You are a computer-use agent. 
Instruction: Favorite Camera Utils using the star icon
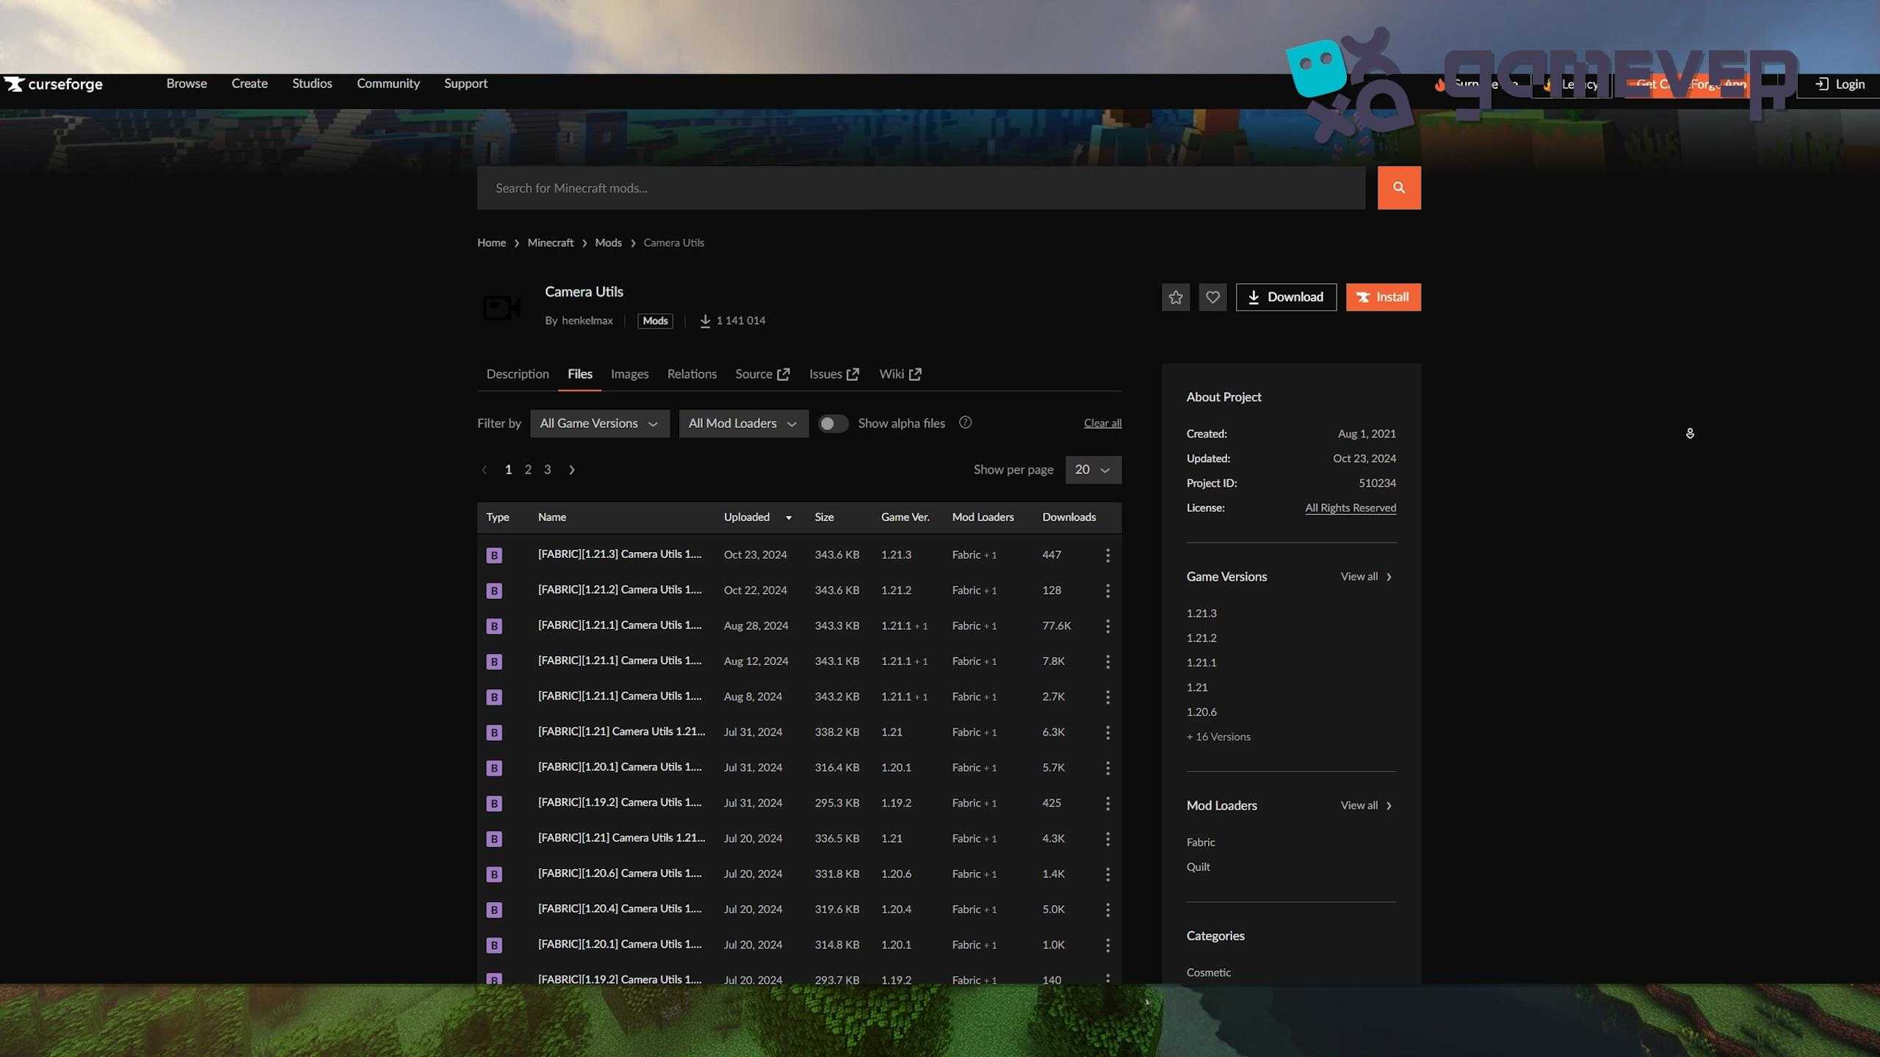[1175, 297]
